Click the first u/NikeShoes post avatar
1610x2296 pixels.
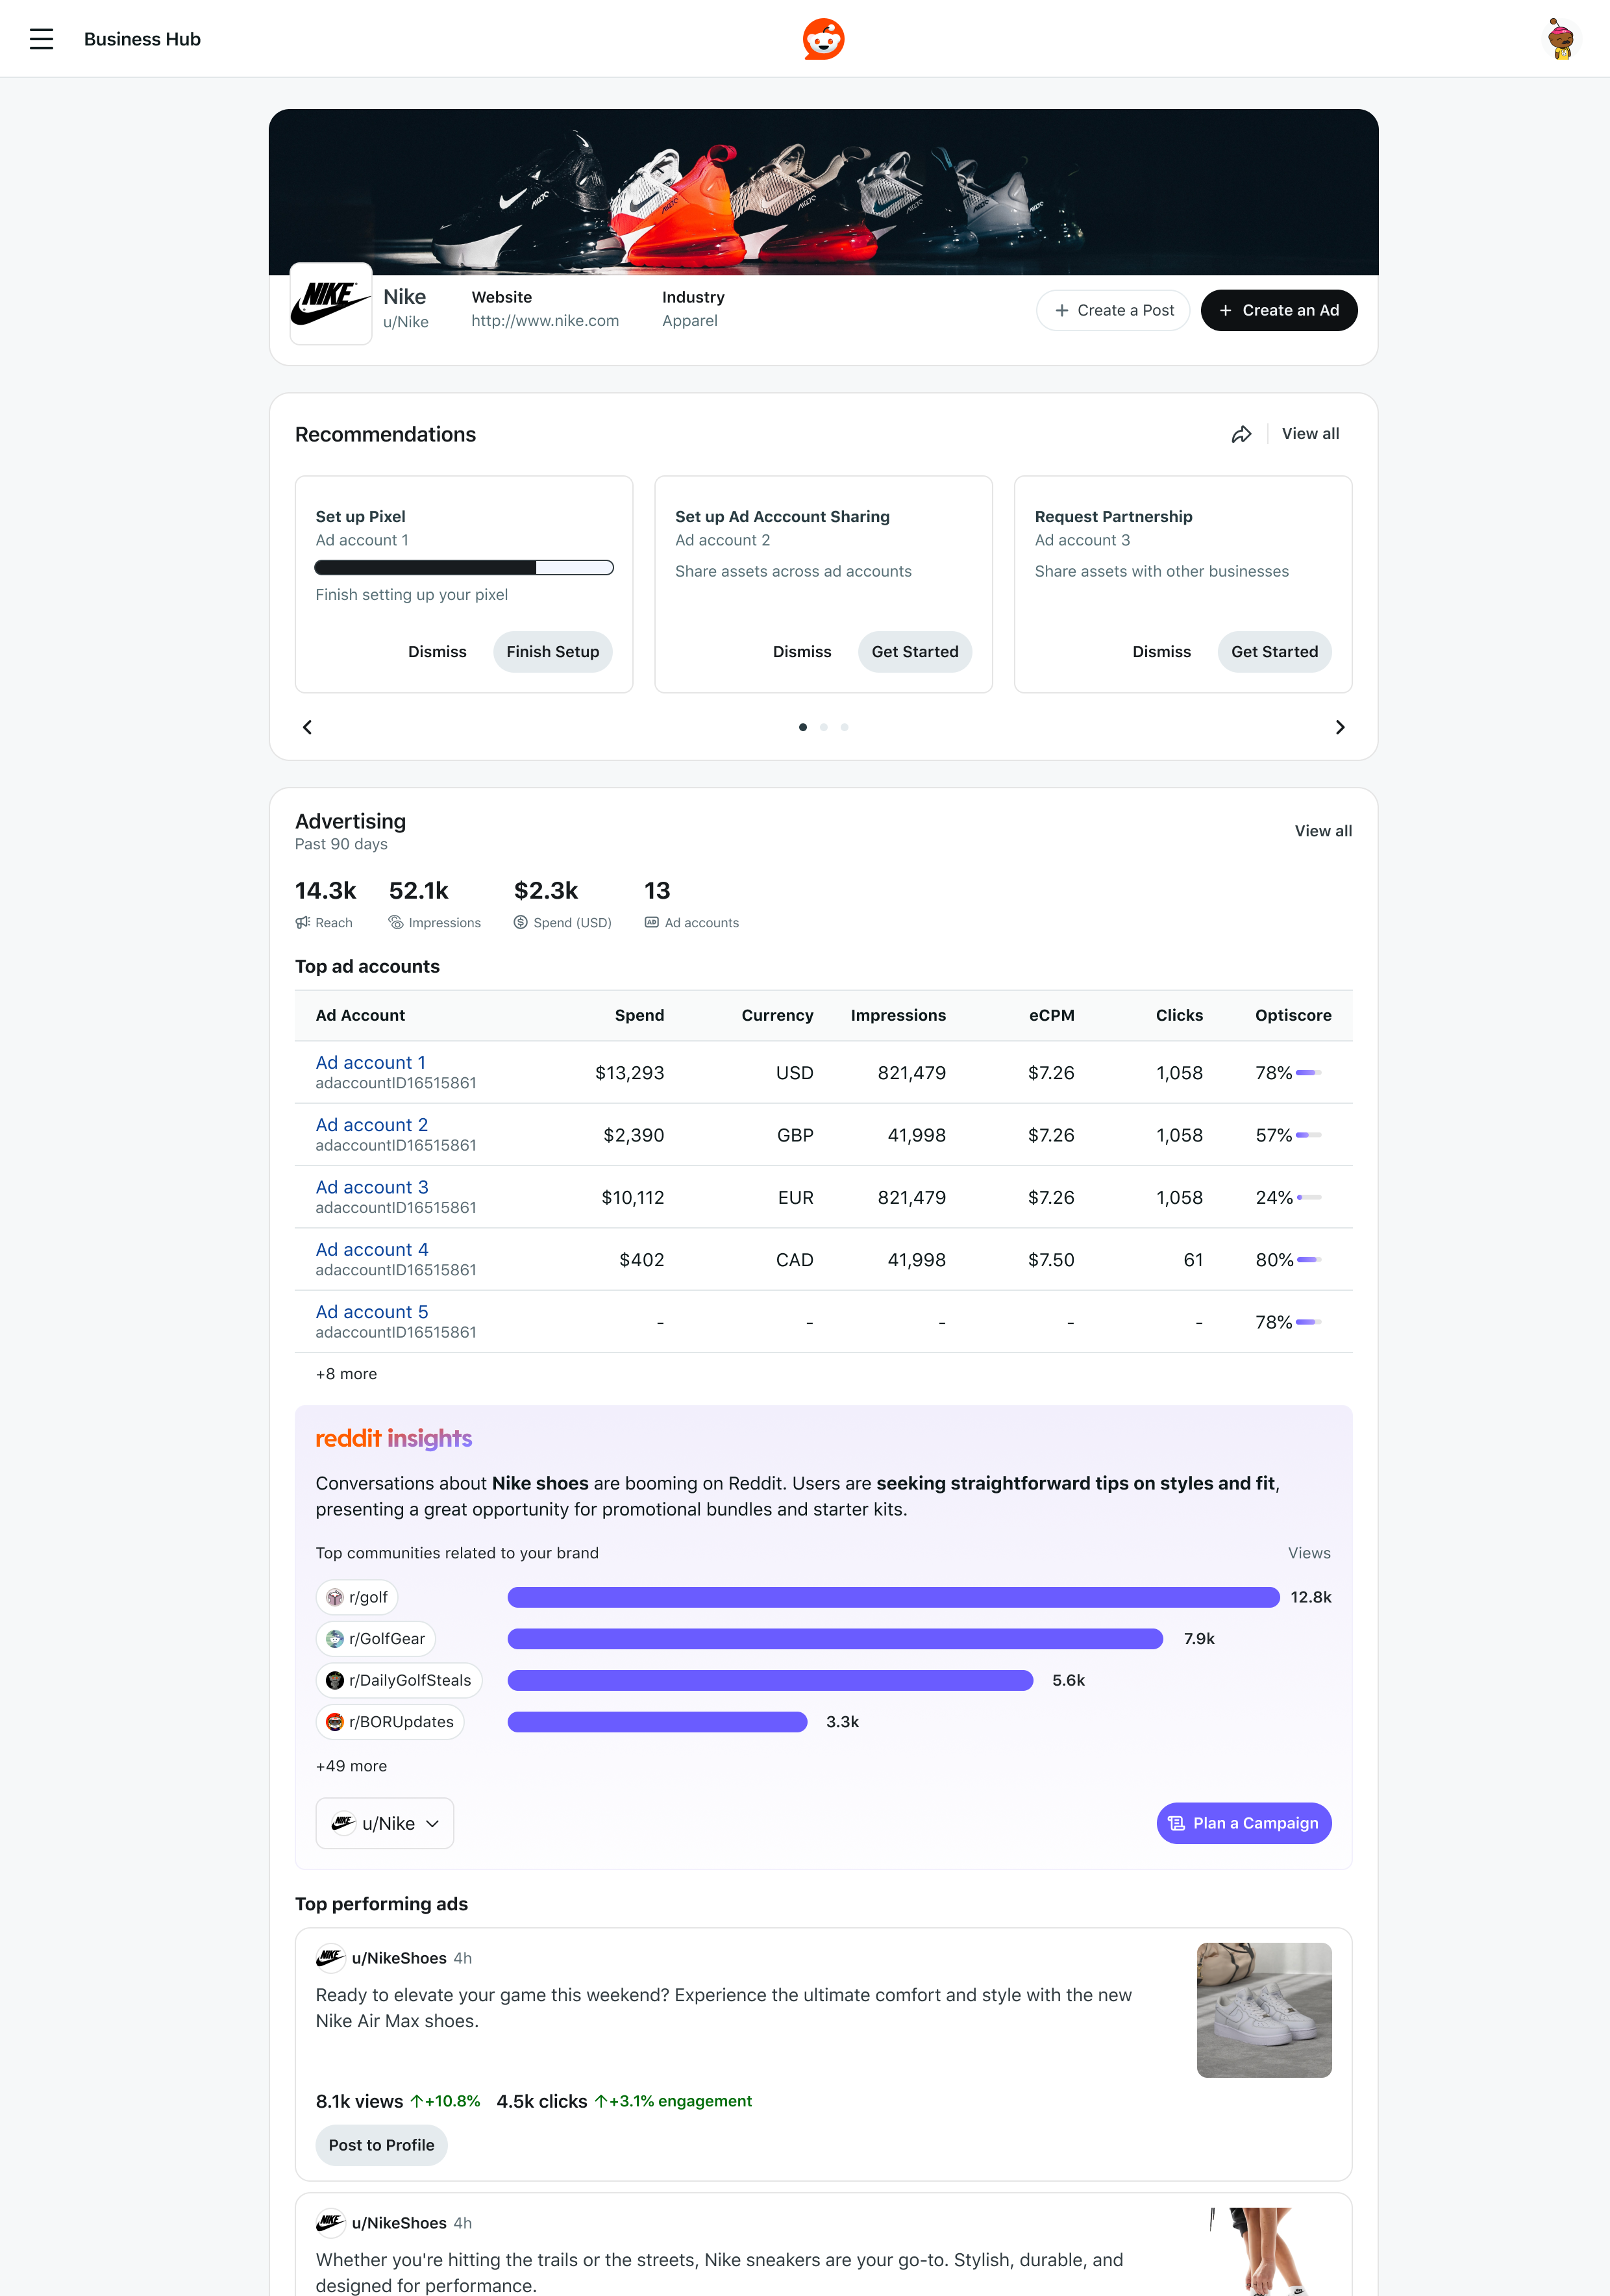(x=330, y=1957)
